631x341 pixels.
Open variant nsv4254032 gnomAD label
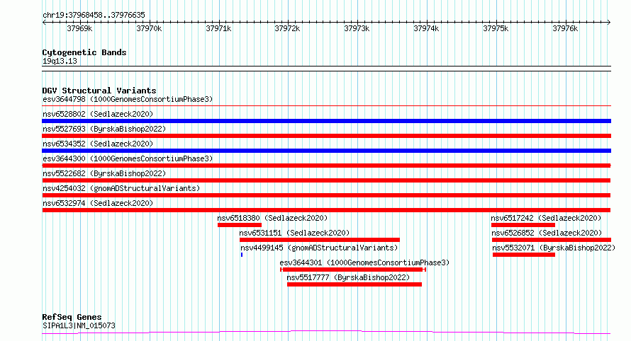click(x=121, y=188)
